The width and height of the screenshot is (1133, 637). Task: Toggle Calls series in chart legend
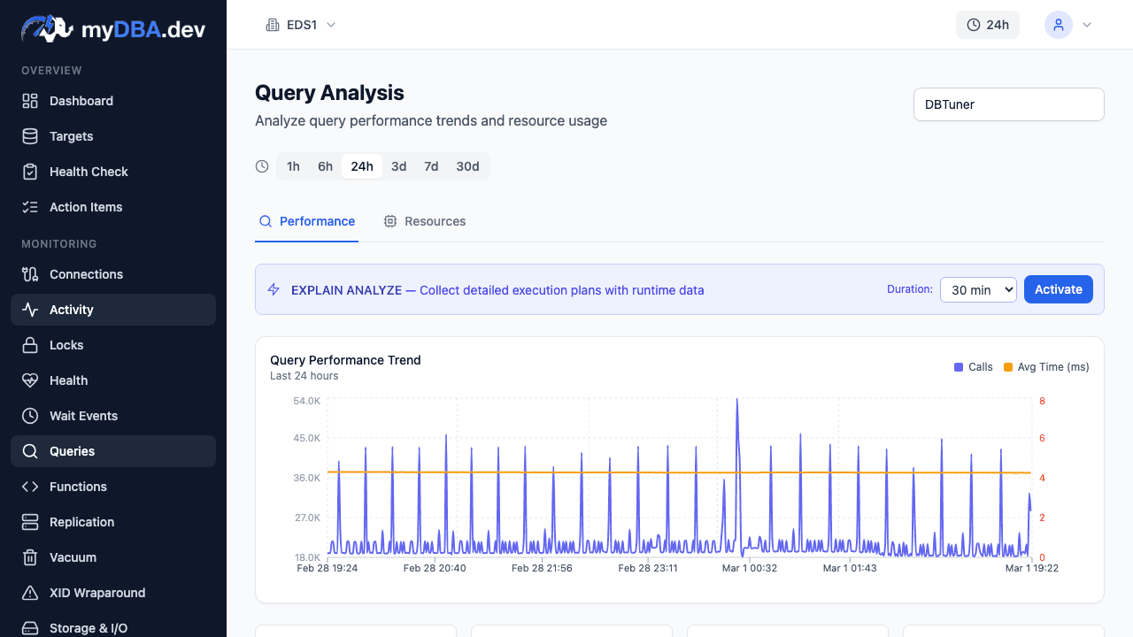point(974,367)
